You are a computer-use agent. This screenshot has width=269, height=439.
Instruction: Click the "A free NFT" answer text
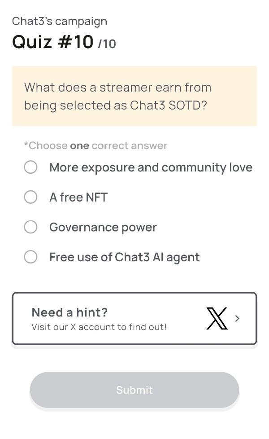78,197
